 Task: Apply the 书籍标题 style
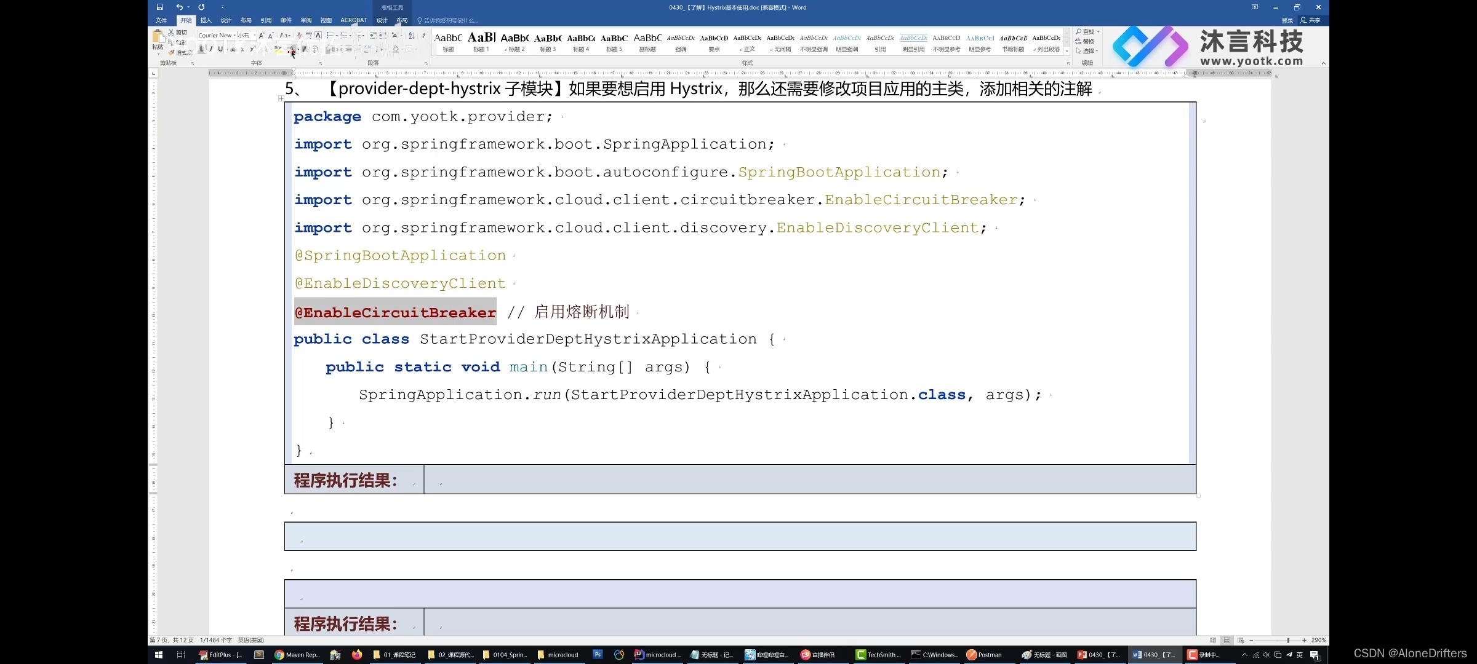1013,42
